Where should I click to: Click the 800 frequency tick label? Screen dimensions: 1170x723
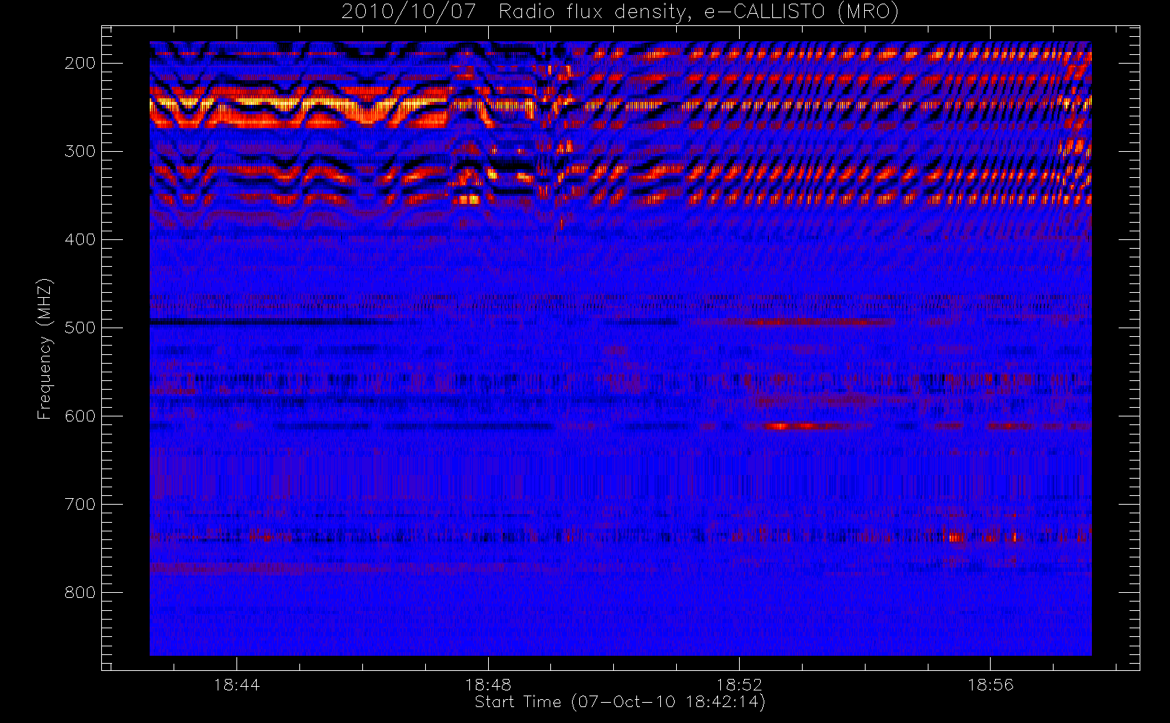pos(80,592)
